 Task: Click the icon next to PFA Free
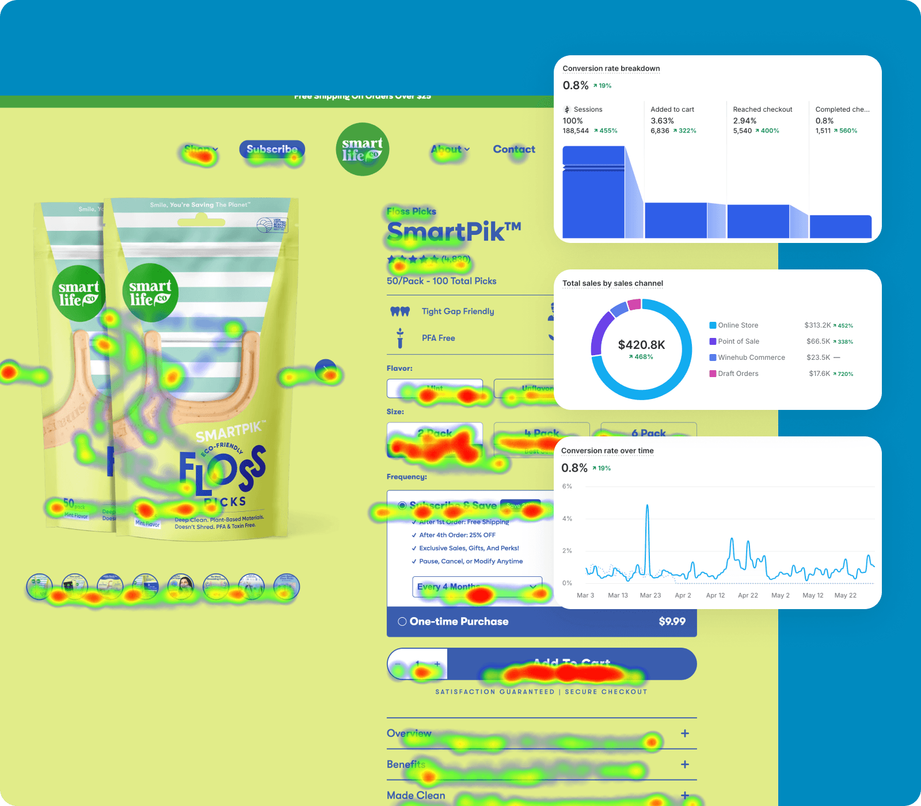[400, 338]
